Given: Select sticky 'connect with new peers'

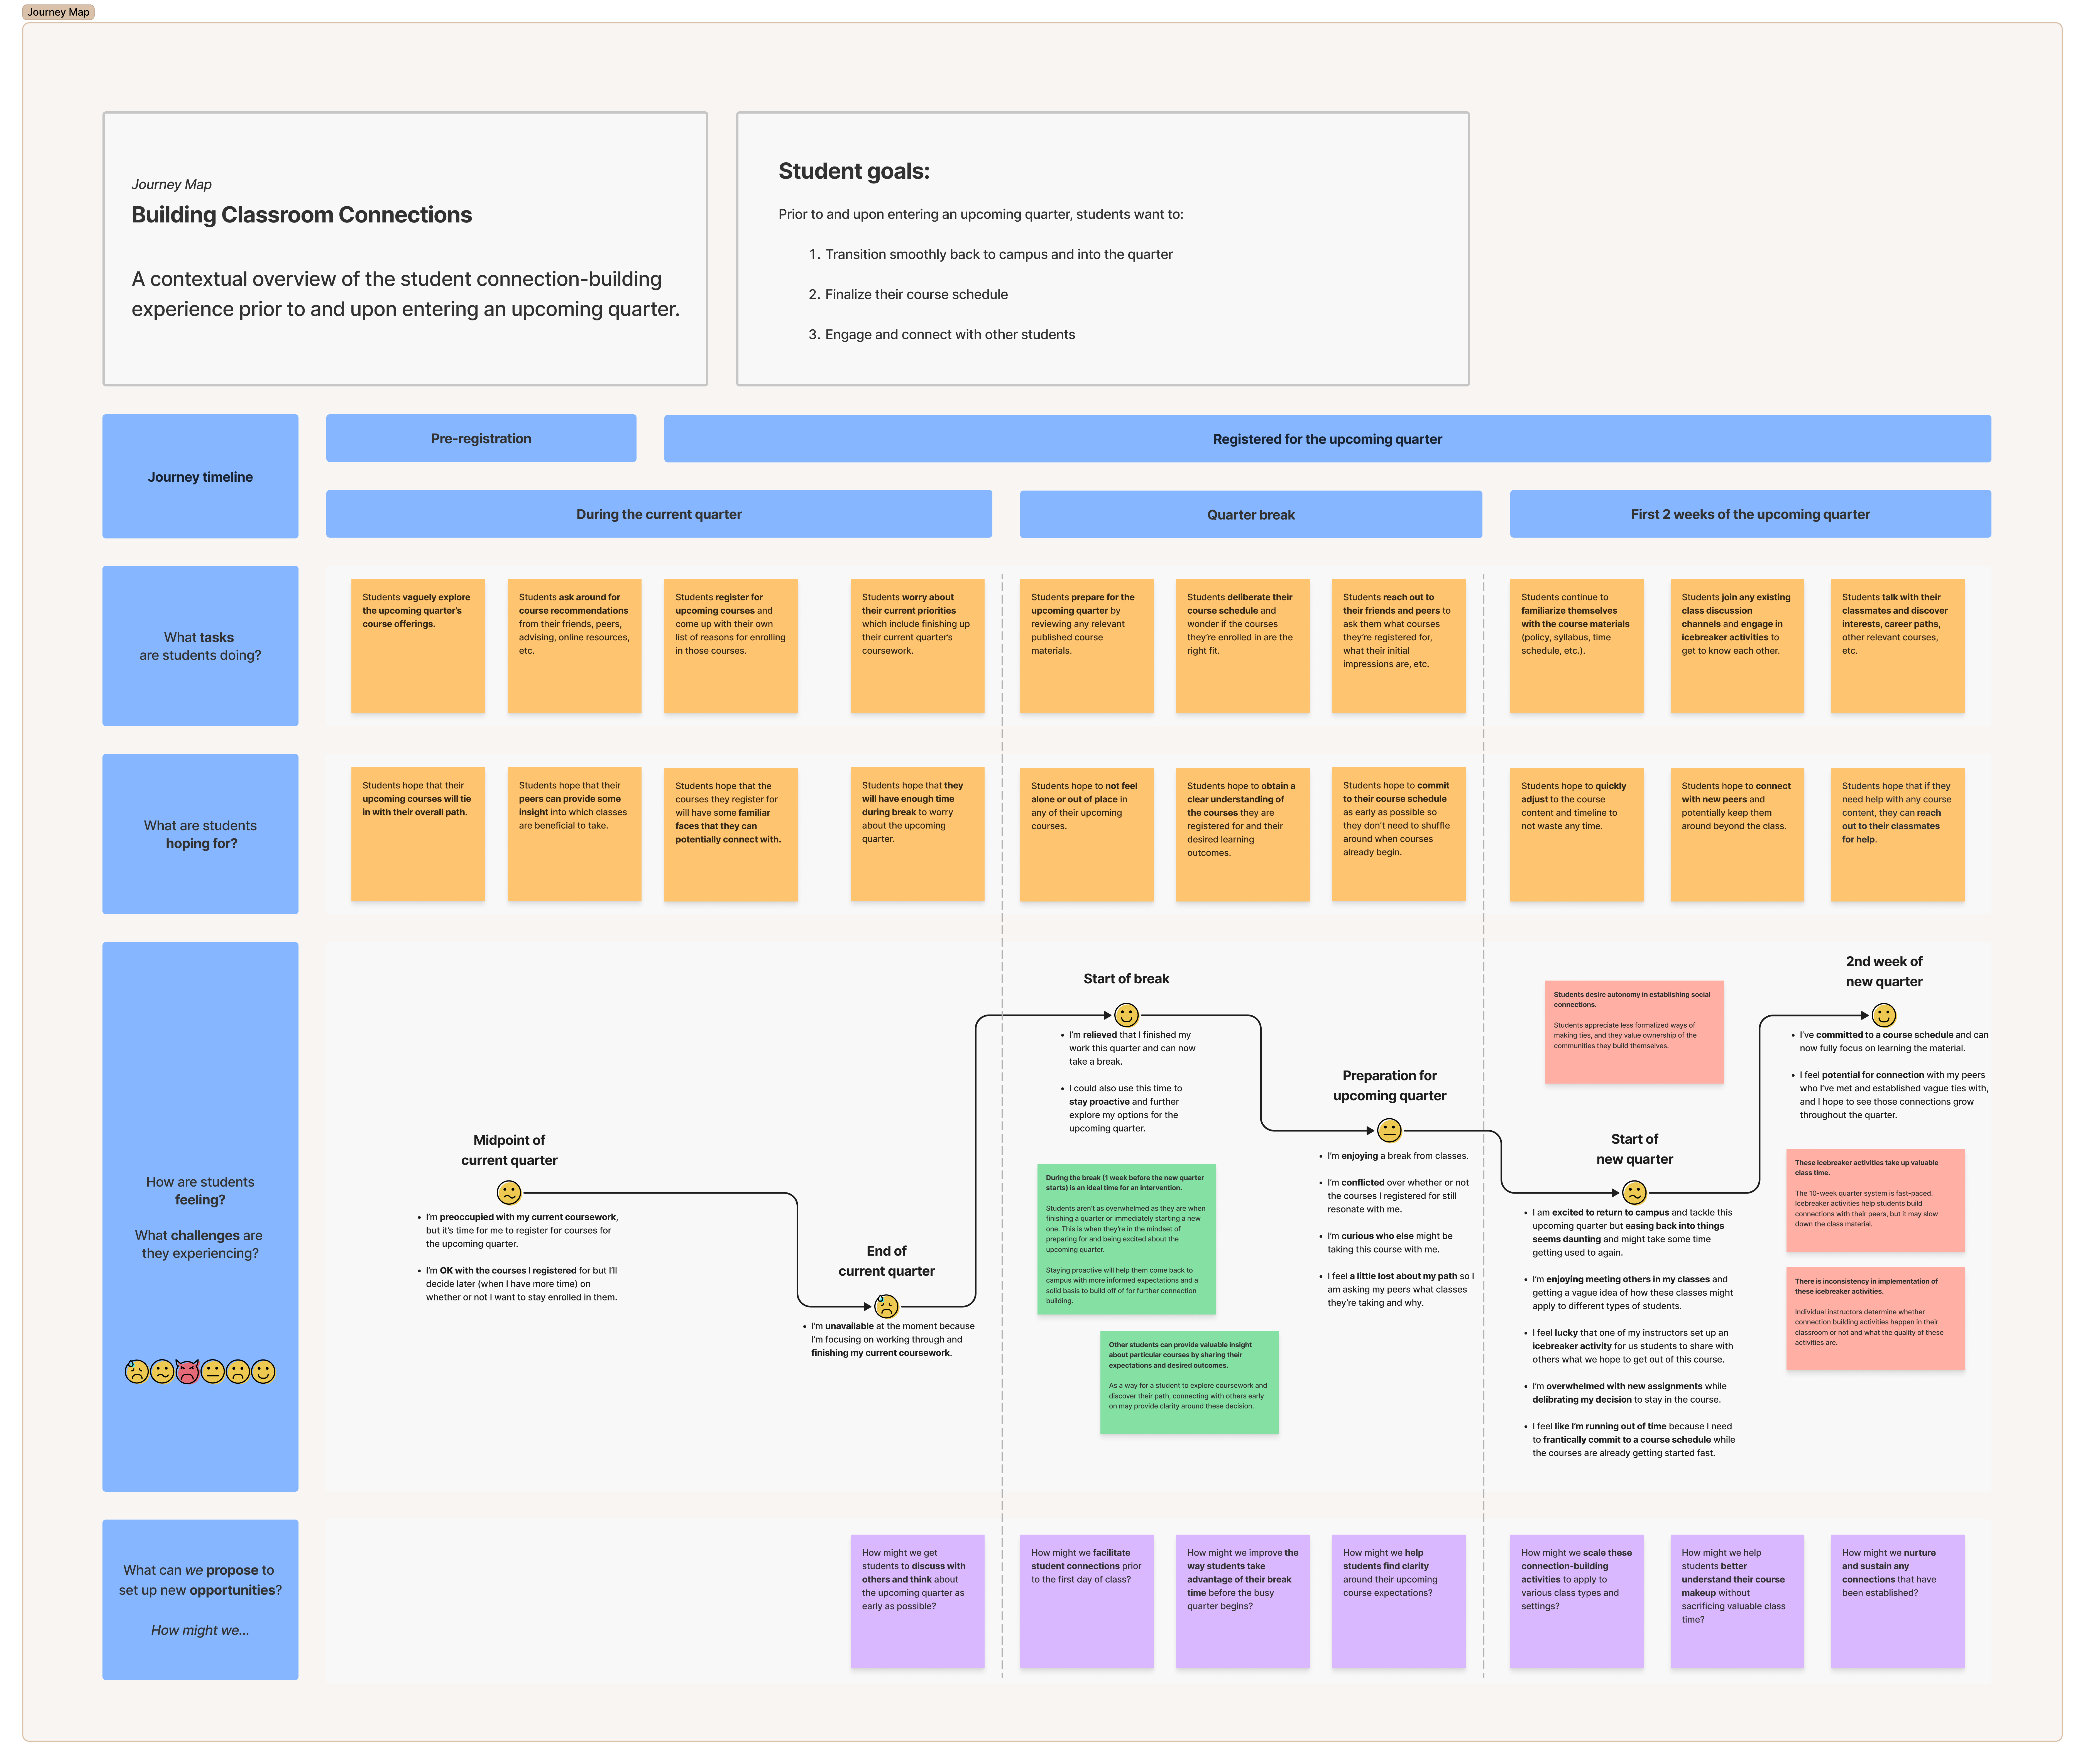Looking at the screenshot, I should click(1737, 834).
